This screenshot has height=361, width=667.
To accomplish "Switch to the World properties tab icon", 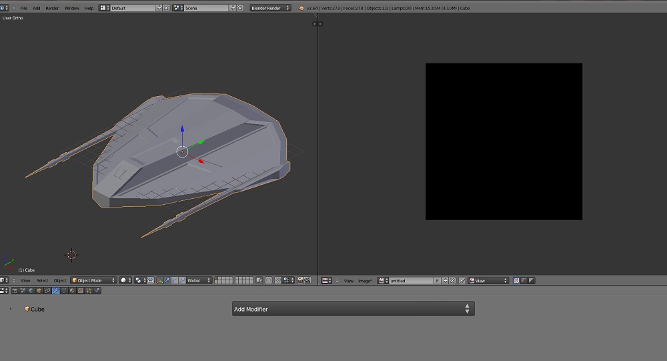I will [31, 291].
